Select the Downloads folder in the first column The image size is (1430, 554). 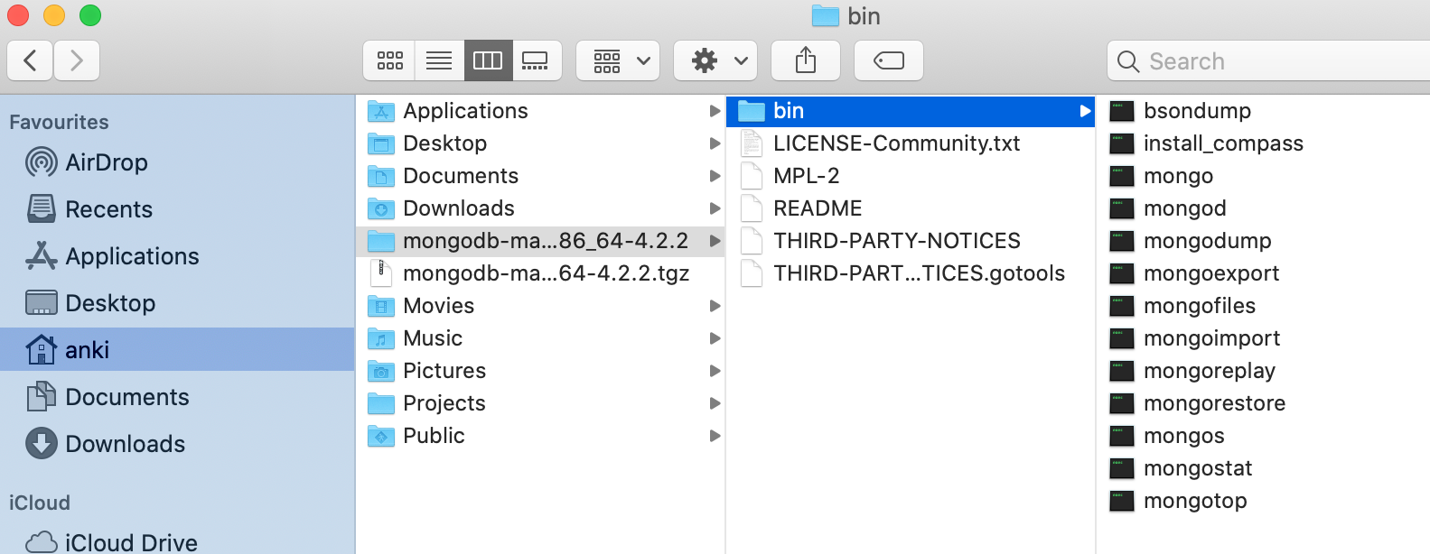click(x=540, y=208)
